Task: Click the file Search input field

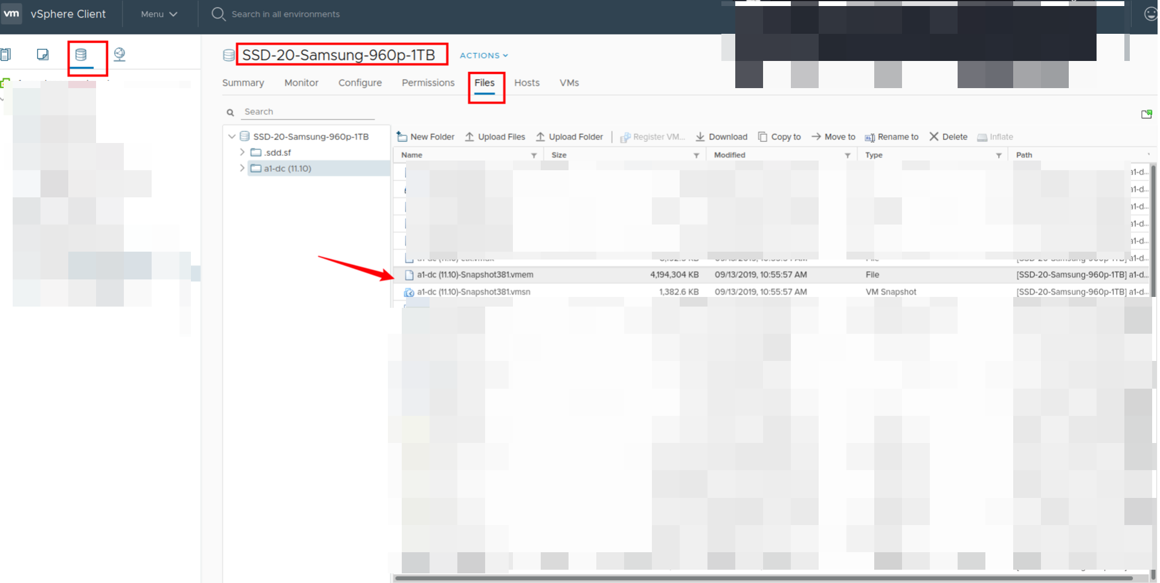Action: pos(308,112)
